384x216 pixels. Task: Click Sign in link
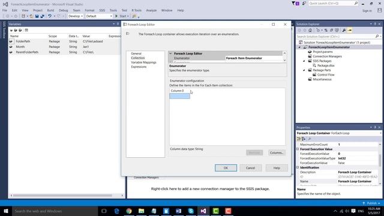coord(367,11)
